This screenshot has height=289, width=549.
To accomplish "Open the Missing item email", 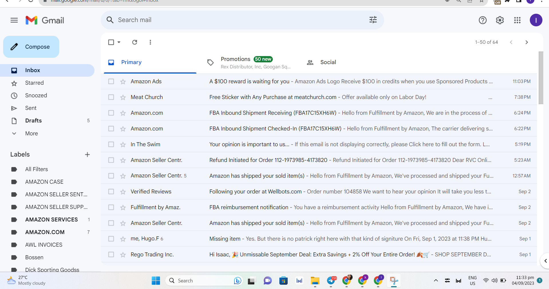I will (x=319, y=239).
